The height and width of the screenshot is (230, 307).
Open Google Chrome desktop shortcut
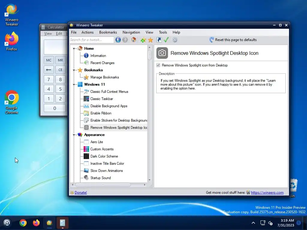[12, 102]
